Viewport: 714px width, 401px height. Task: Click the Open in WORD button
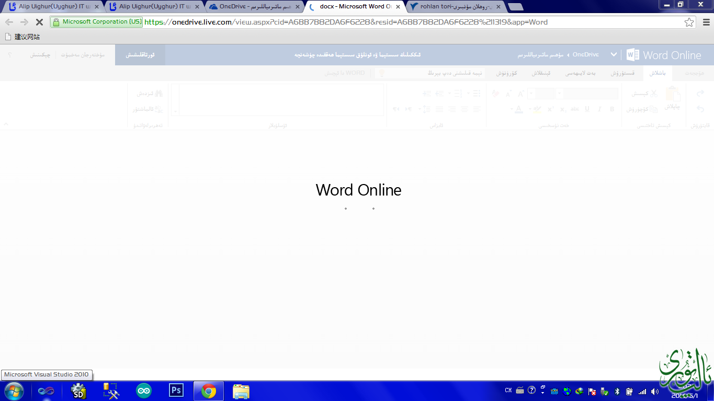(x=345, y=73)
